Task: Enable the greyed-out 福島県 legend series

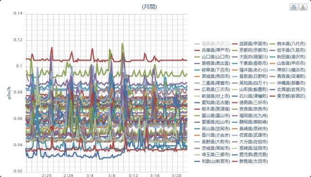Action: [212, 44]
